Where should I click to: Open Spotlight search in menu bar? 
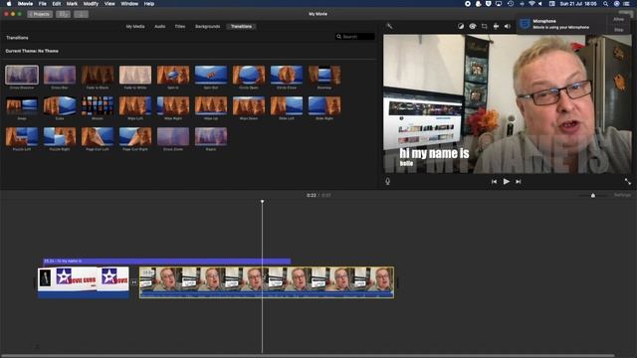point(605,4)
